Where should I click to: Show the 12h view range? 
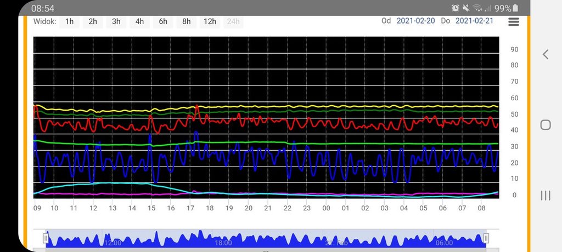[210, 21]
